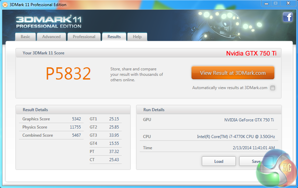
Task: Click the P5832 score value
Action: tap(68, 74)
